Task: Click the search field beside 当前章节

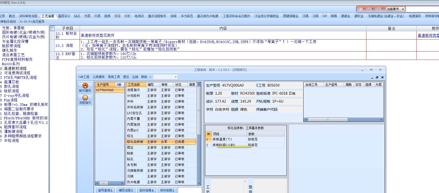Action: pyautogui.click(x=422, y=9)
